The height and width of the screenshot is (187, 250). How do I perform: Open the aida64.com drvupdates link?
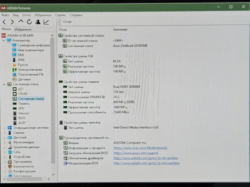pyautogui.click(x=146, y=158)
